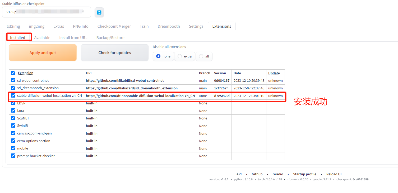Open the Backup/Restore sub-tab
The width and height of the screenshot is (398, 193).
pos(110,37)
